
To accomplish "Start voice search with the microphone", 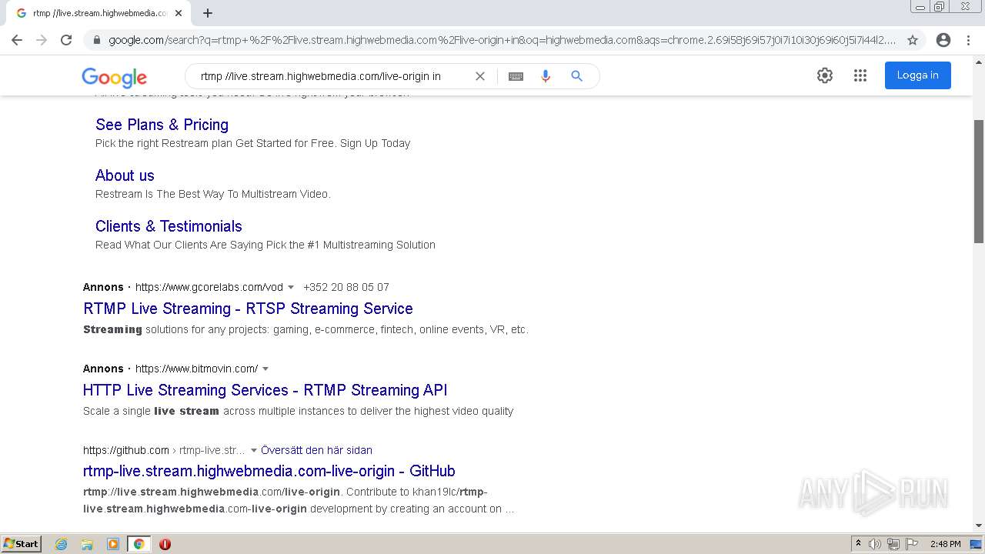I will pos(546,76).
